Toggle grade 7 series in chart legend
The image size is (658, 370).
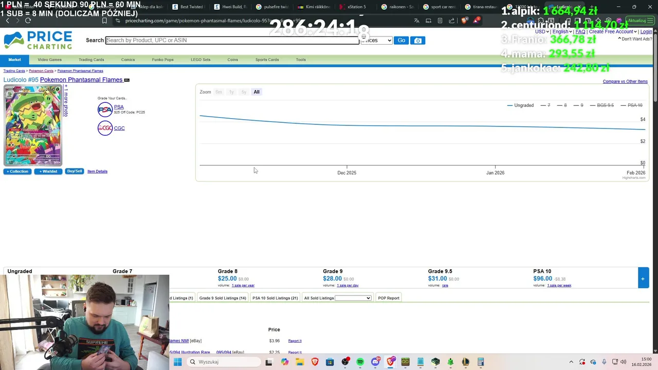545,105
